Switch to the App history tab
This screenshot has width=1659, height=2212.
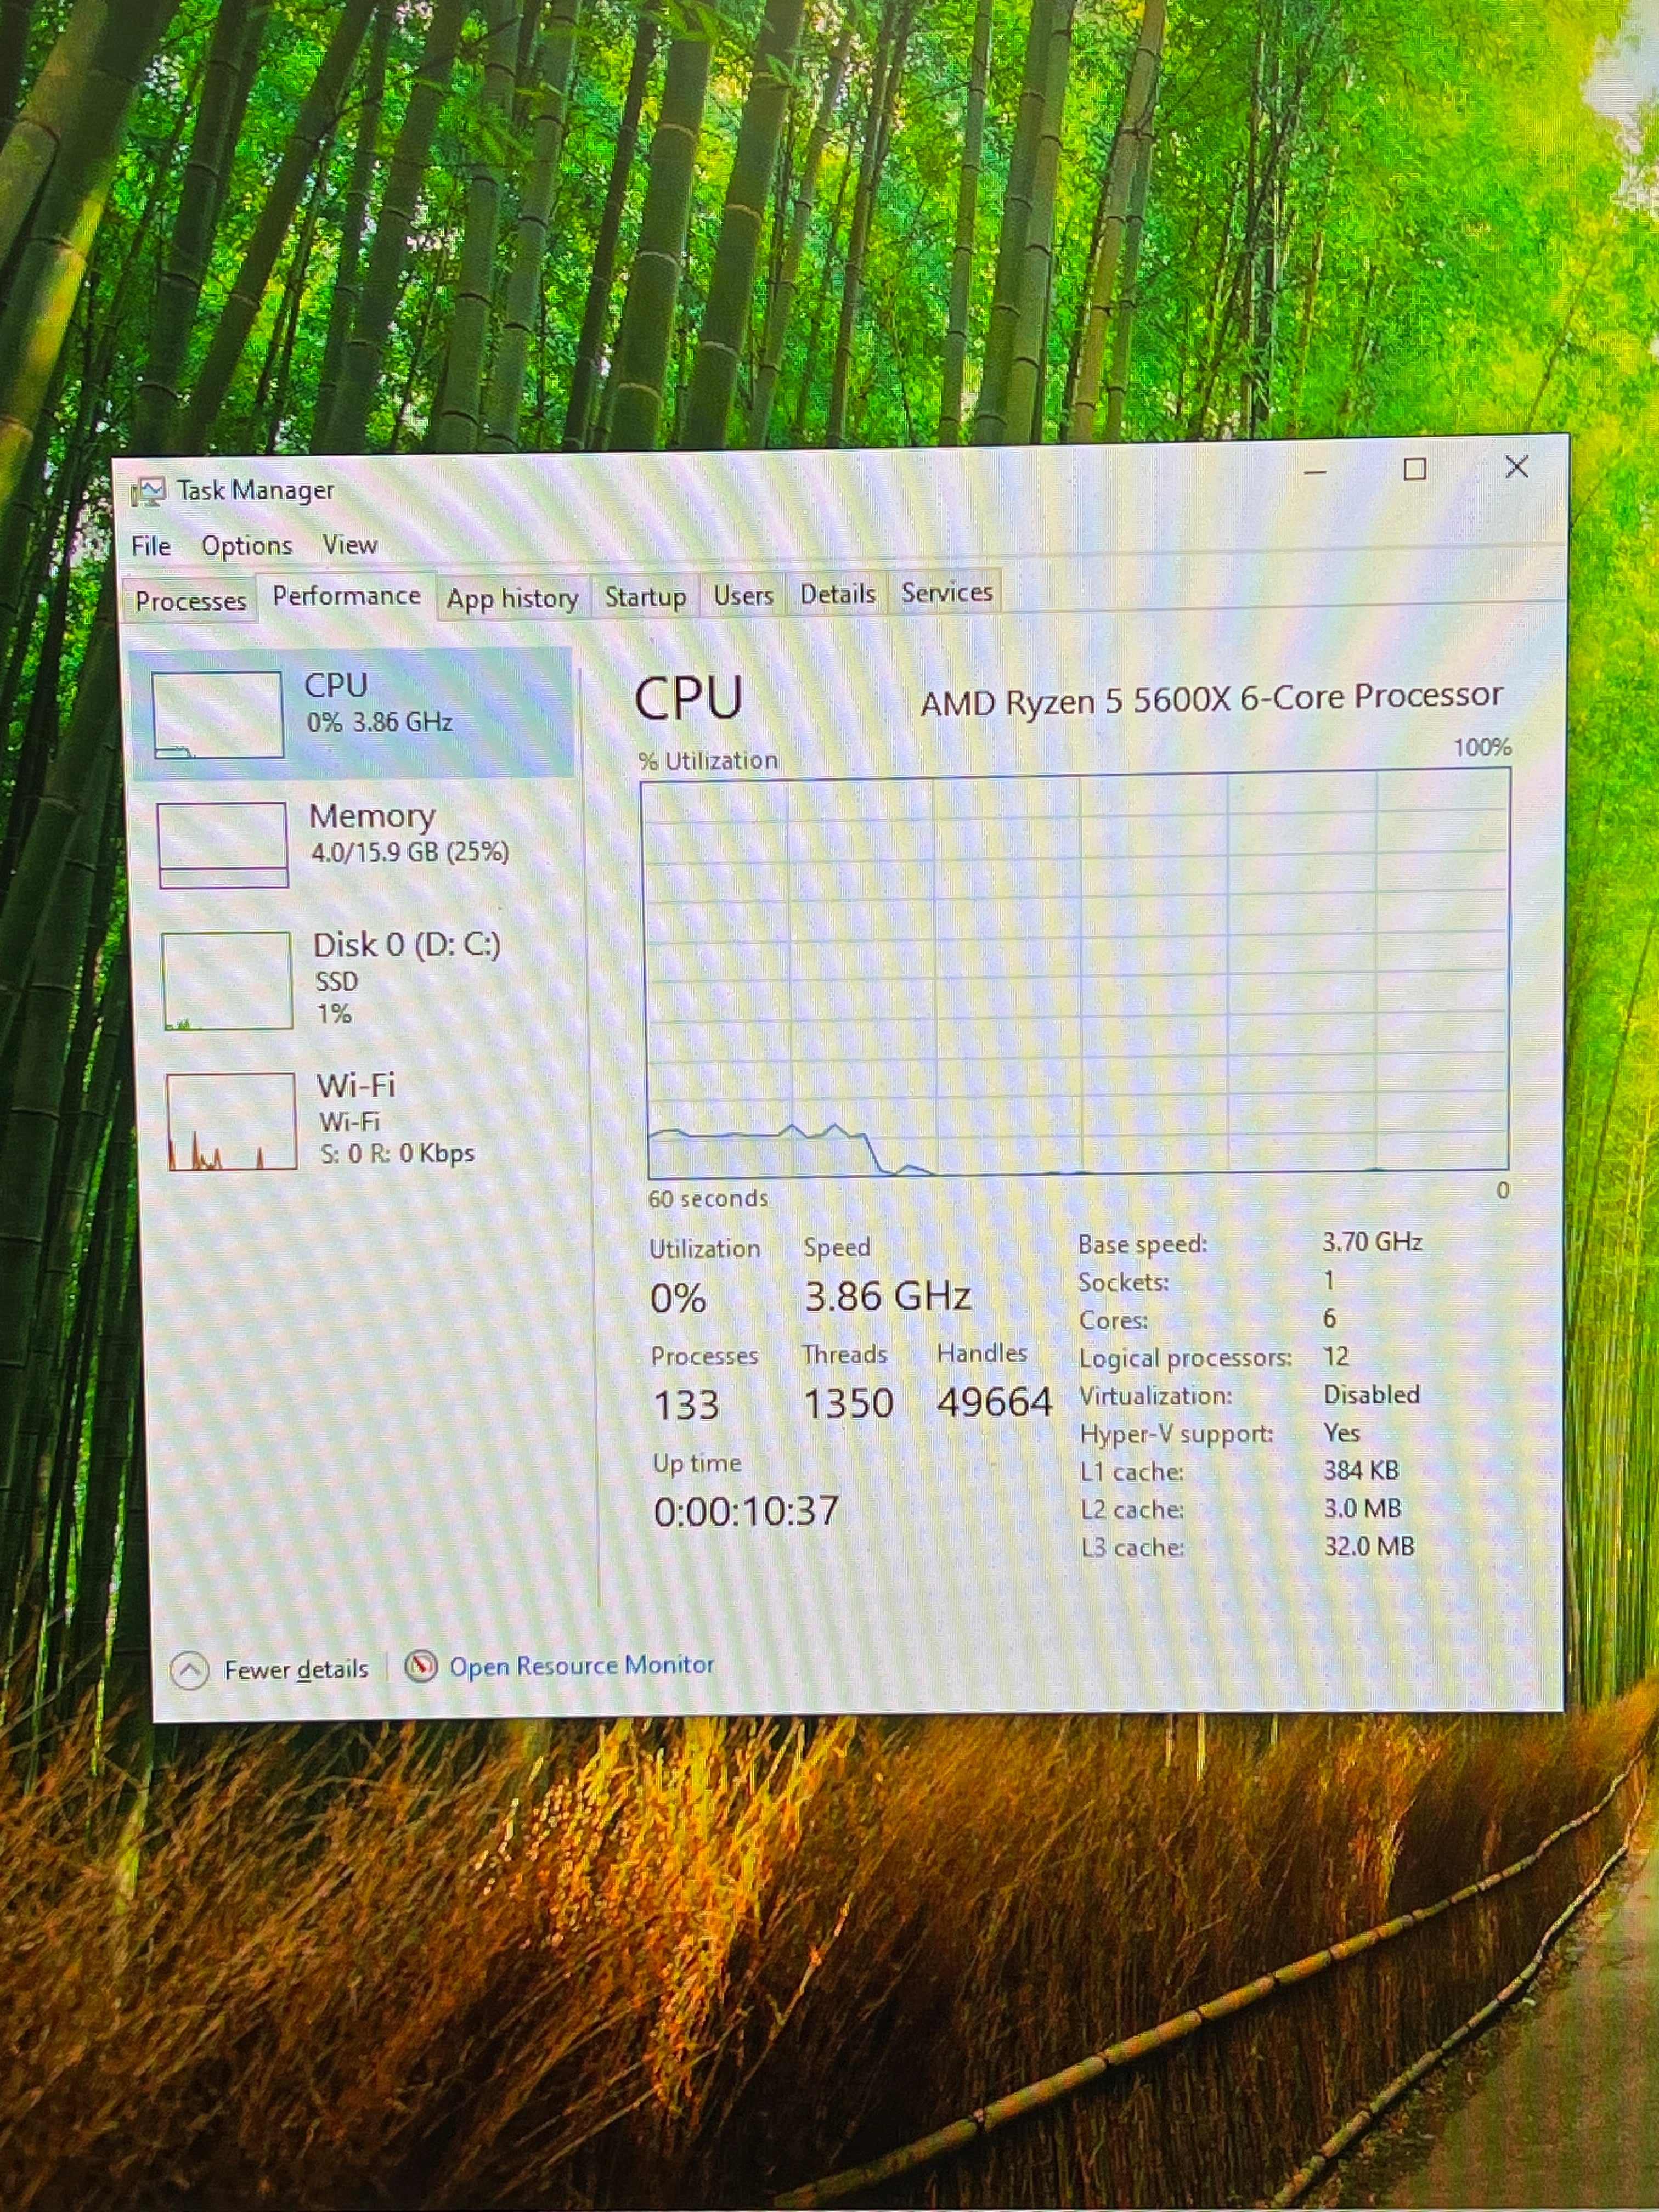(512, 598)
